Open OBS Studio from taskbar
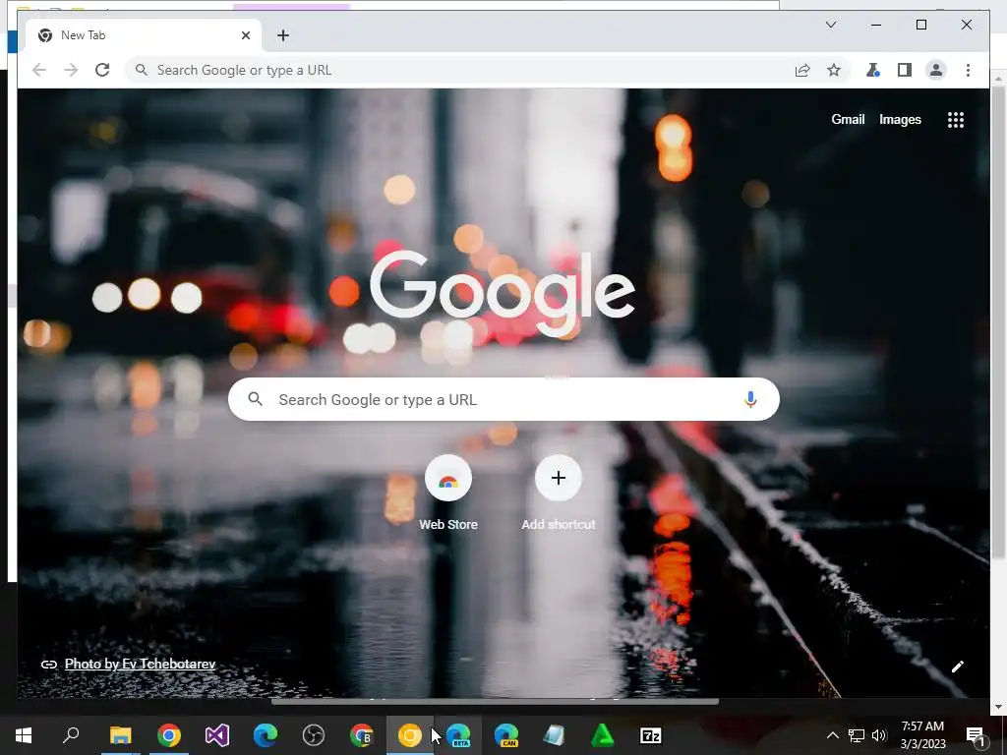 click(x=314, y=735)
